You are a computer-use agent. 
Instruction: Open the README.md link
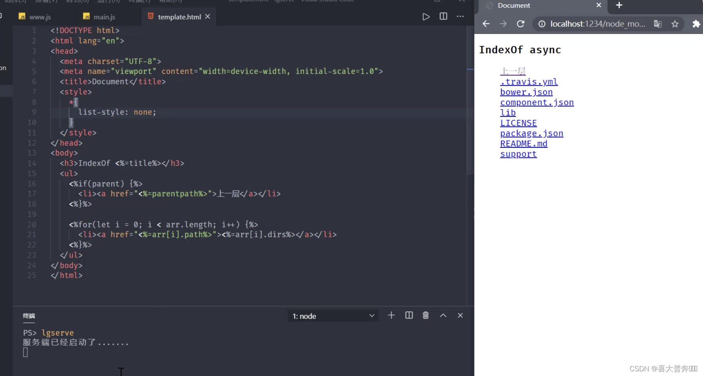pyautogui.click(x=524, y=144)
